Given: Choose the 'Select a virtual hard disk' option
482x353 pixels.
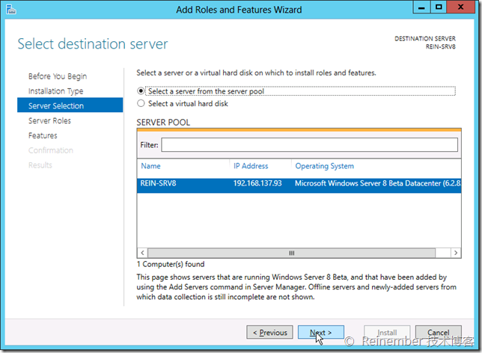Looking at the screenshot, I should [141, 104].
